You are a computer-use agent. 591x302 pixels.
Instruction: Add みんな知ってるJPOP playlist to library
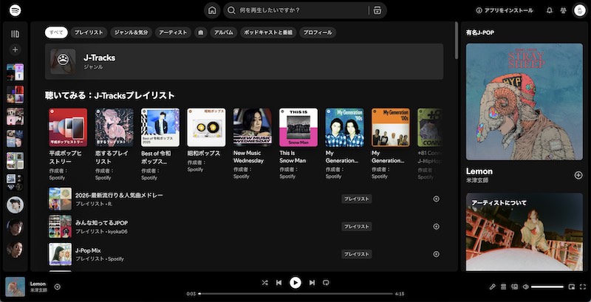pyautogui.click(x=436, y=226)
